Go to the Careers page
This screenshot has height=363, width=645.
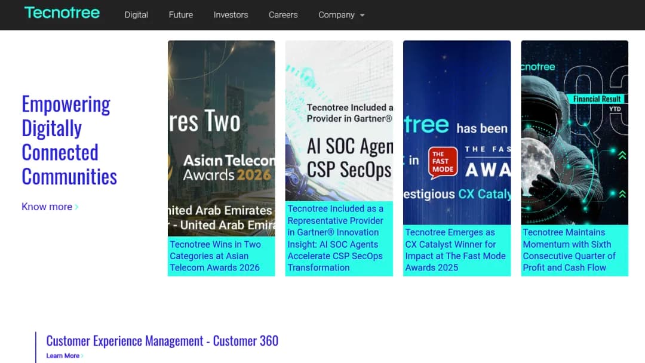(x=283, y=15)
